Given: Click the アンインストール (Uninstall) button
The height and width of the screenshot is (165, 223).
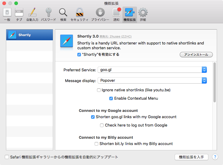Looking at the screenshot, I should coord(196,55).
